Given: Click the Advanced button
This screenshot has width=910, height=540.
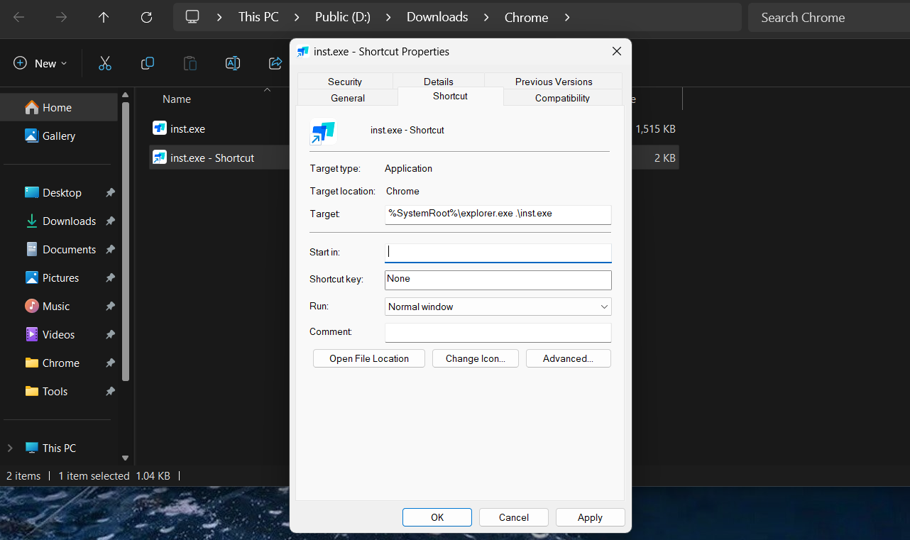Looking at the screenshot, I should tap(568, 358).
